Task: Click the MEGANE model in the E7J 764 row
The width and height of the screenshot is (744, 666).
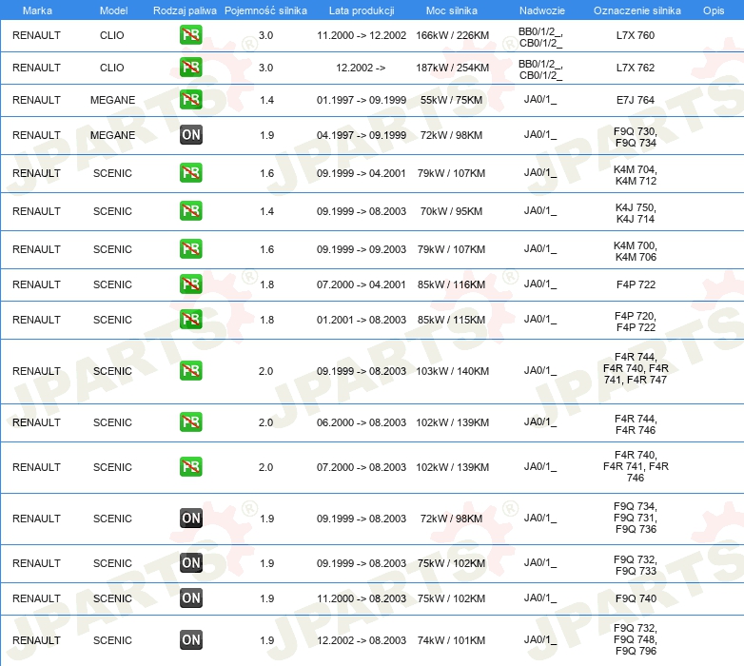Action: (112, 100)
